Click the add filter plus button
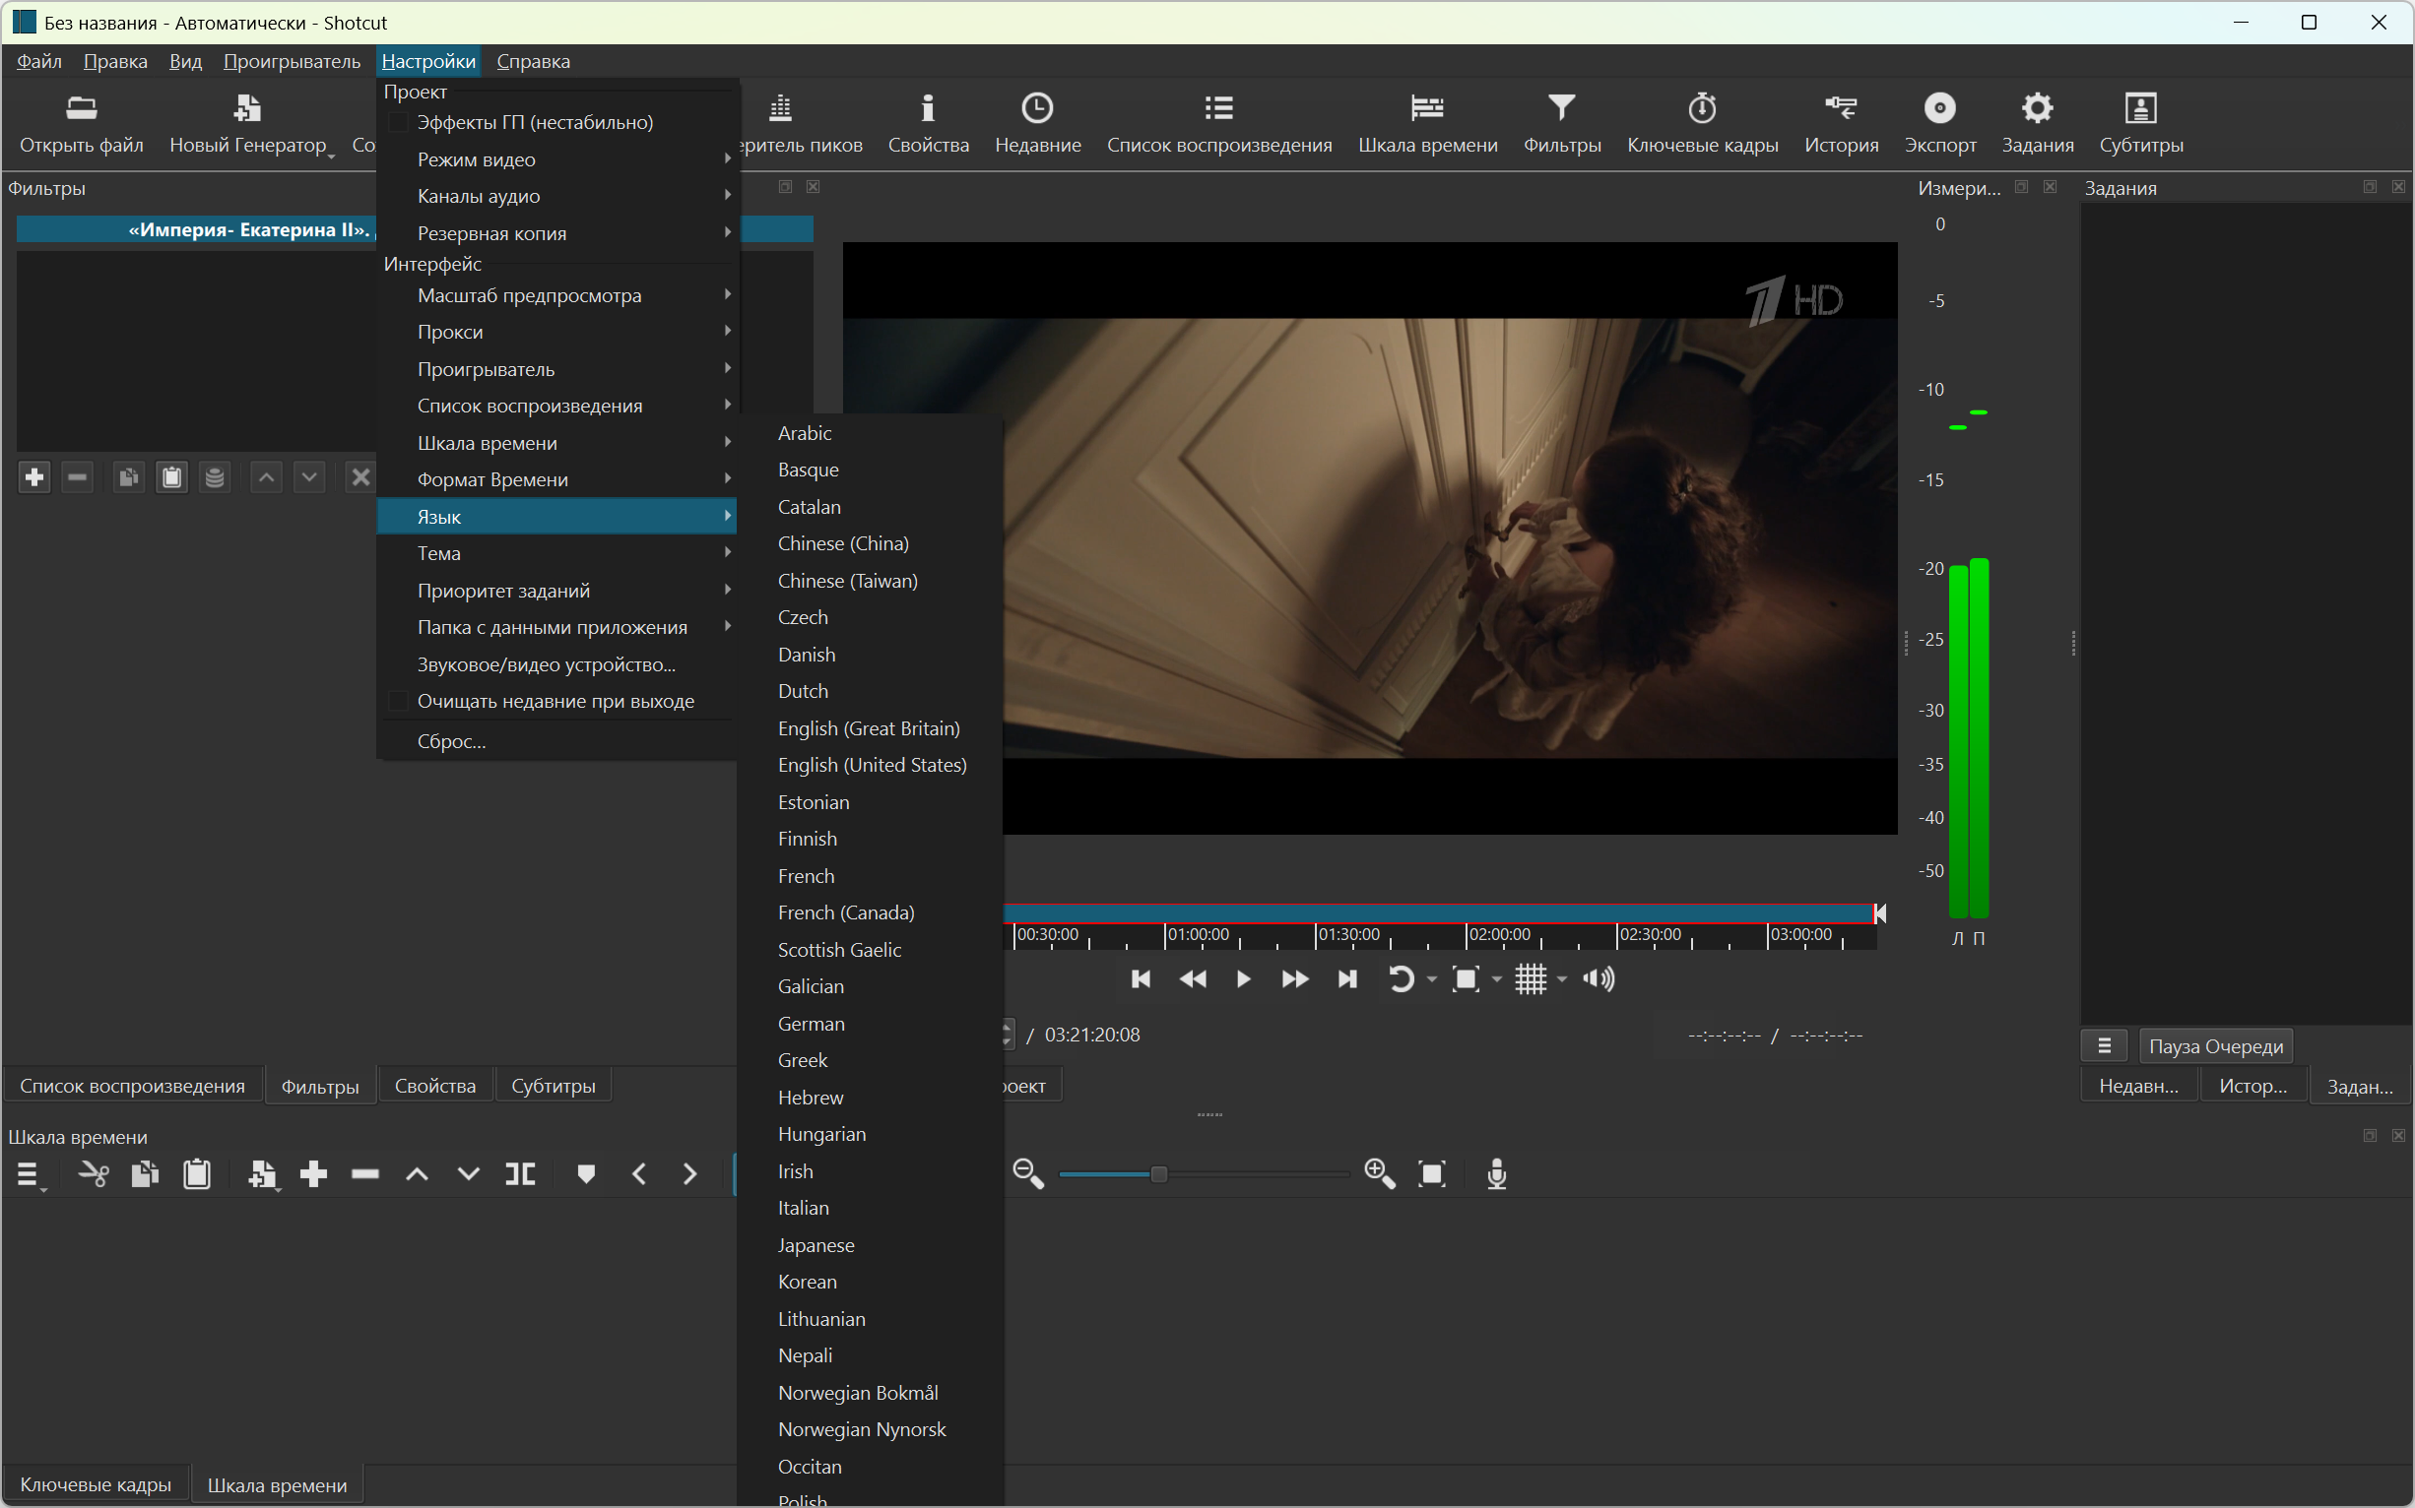Screen dimensions: 2415x1508 pos(33,477)
